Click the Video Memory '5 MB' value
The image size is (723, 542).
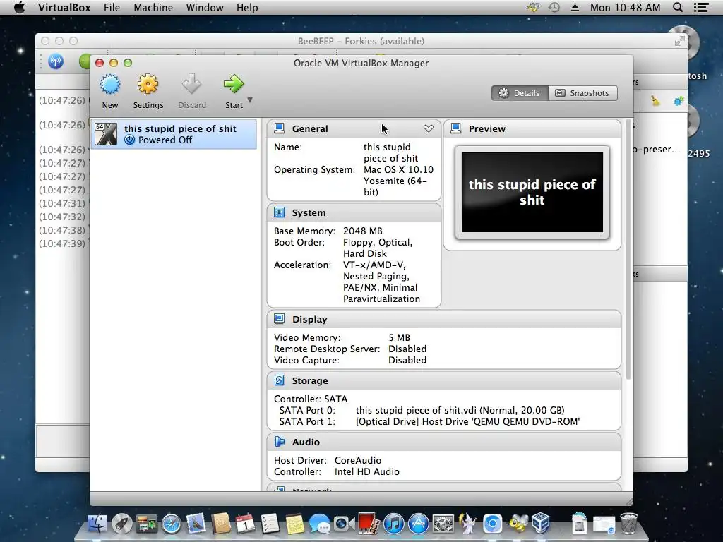click(x=399, y=337)
